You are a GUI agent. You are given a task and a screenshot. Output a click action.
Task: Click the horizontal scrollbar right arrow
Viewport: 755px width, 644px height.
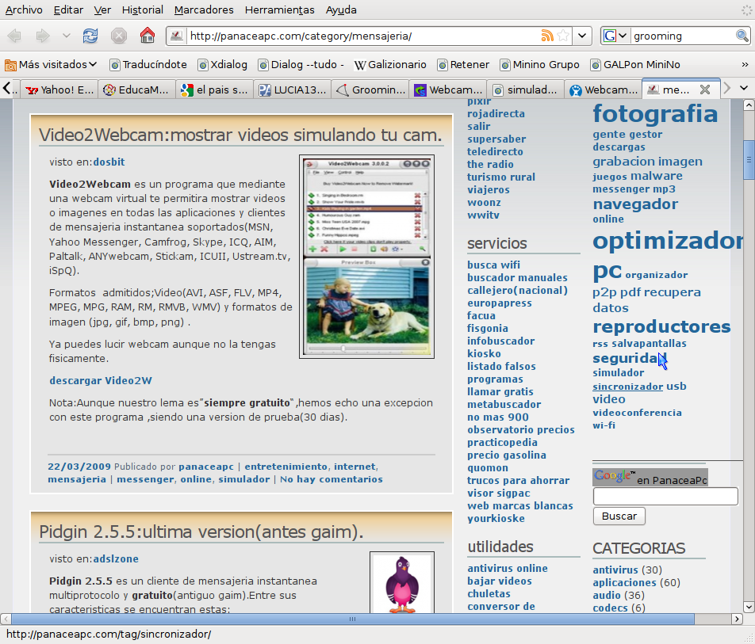coord(738,619)
